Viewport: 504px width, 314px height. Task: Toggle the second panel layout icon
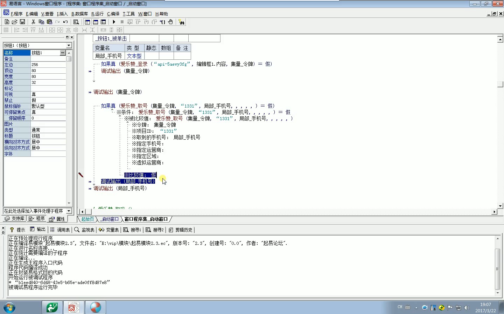point(95,22)
